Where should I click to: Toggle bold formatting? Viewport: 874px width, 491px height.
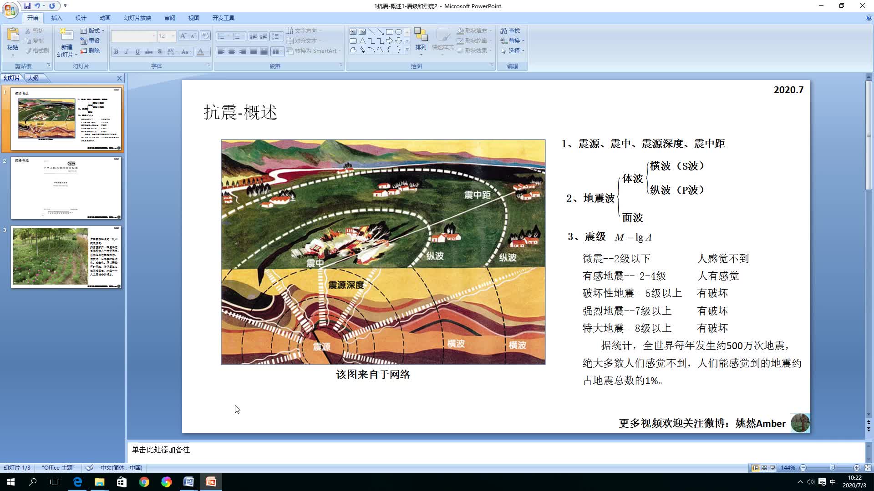(x=116, y=52)
